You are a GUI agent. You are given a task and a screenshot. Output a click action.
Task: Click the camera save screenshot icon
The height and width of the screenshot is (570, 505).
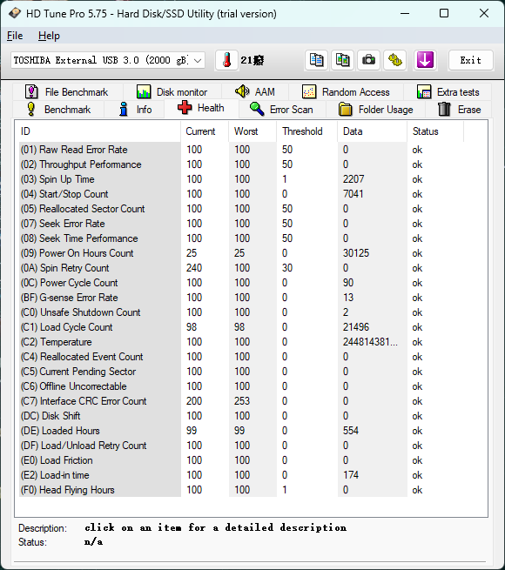[368, 60]
